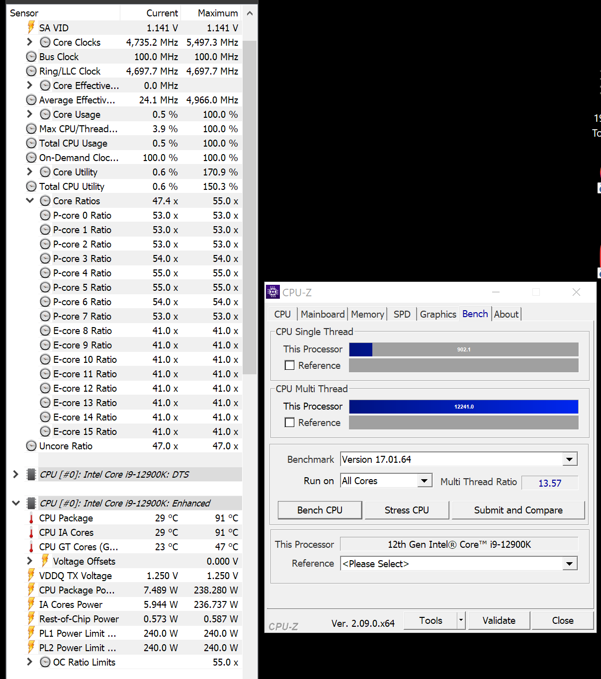Click the Average Effective clock sensor icon
This screenshot has width=601, height=679.
pyautogui.click(x=31, y=100)
